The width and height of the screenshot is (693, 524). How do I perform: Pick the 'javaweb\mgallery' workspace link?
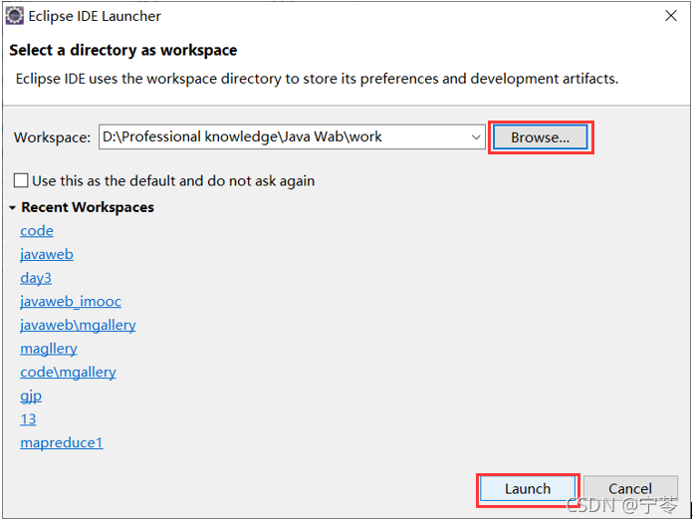click(x=78, y=326)
